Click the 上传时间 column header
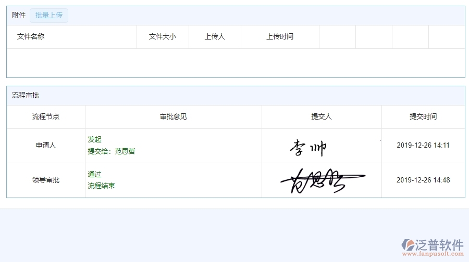The height and width of the screenshot is (262, 469). [x=280, y=37]
